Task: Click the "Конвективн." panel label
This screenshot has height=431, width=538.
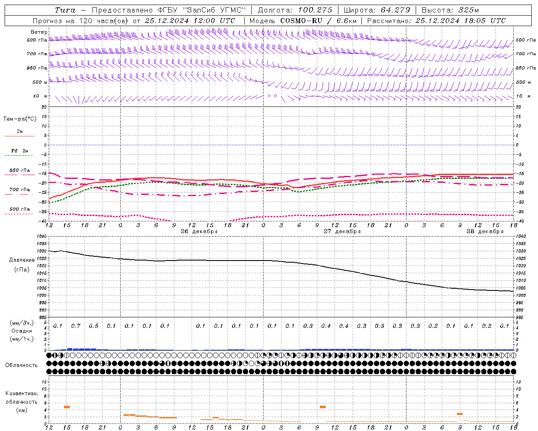Action: point(21,394)
